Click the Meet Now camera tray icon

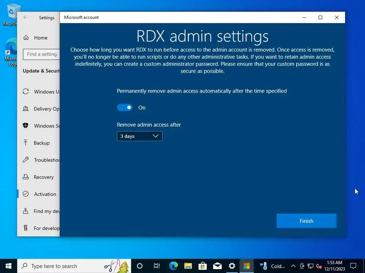click(302, 266)
